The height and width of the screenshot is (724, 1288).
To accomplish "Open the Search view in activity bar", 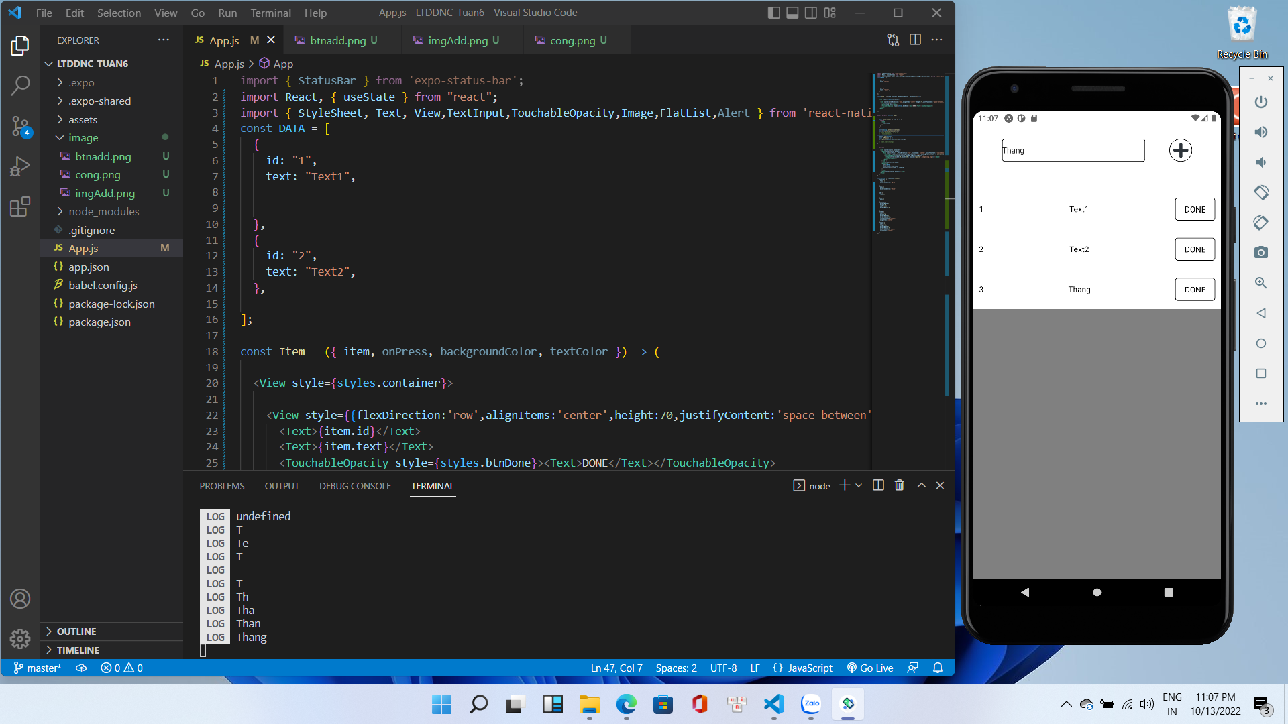I will pos(20,85).
